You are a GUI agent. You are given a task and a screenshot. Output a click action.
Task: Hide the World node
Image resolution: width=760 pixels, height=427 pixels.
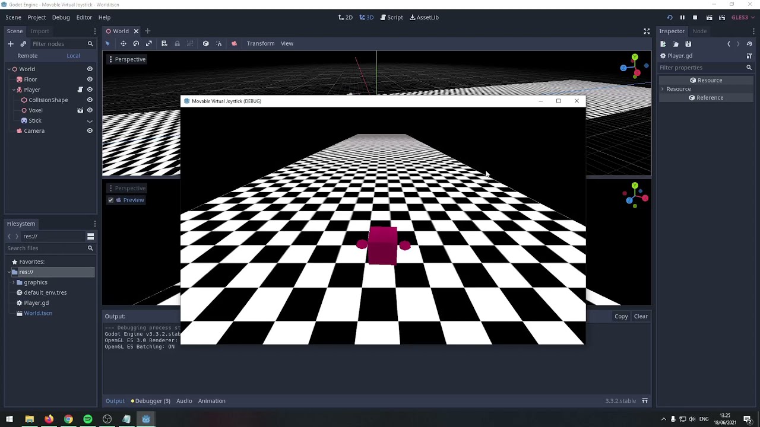pos(90,69)
